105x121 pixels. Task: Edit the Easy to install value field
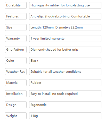(65, 94)
